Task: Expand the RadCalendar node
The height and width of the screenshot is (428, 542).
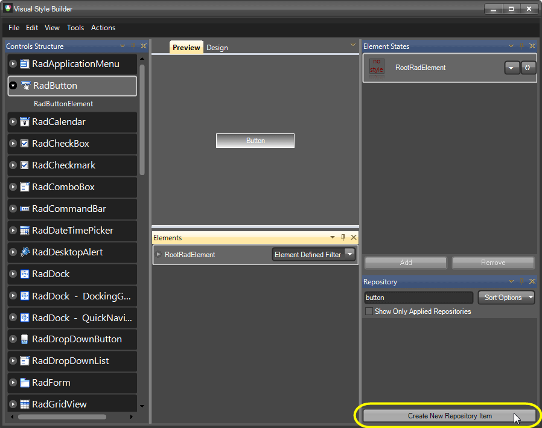Action: 13,122
